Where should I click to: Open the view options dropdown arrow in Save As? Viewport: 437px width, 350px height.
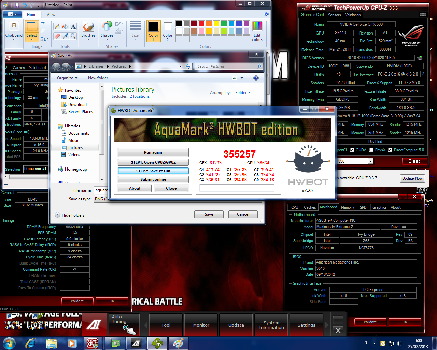pyautogui.click(x=242, y=78)
